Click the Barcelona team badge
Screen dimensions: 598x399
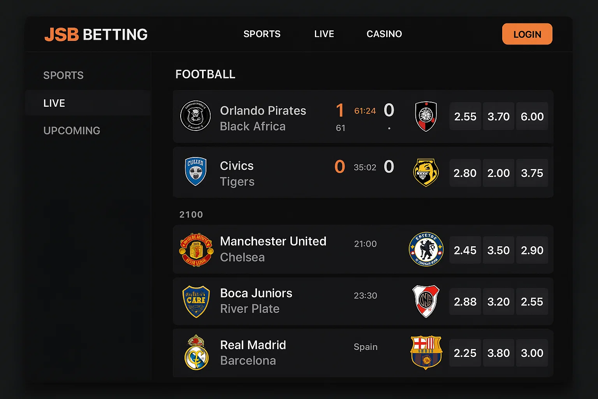point(426,353)
